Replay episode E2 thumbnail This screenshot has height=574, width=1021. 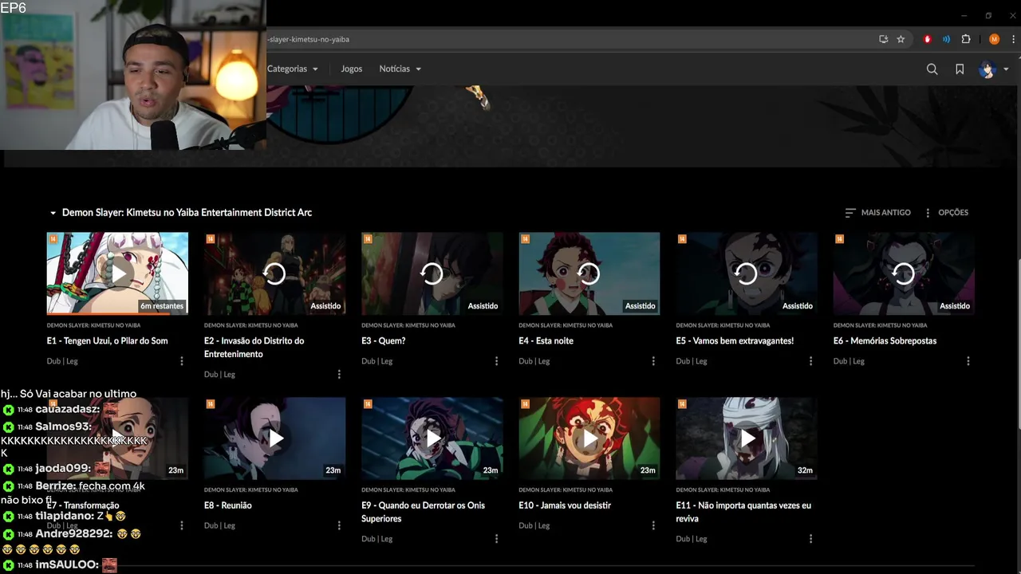(x=274, y=273)
